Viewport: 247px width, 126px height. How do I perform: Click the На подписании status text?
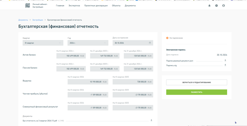click(176, 38)
